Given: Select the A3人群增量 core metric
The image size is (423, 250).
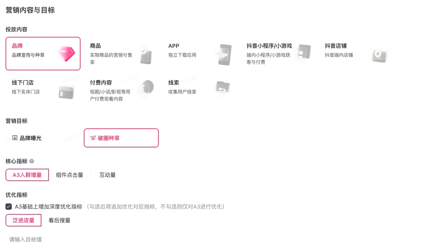Looking at the screenshot, I should (27, 175).
